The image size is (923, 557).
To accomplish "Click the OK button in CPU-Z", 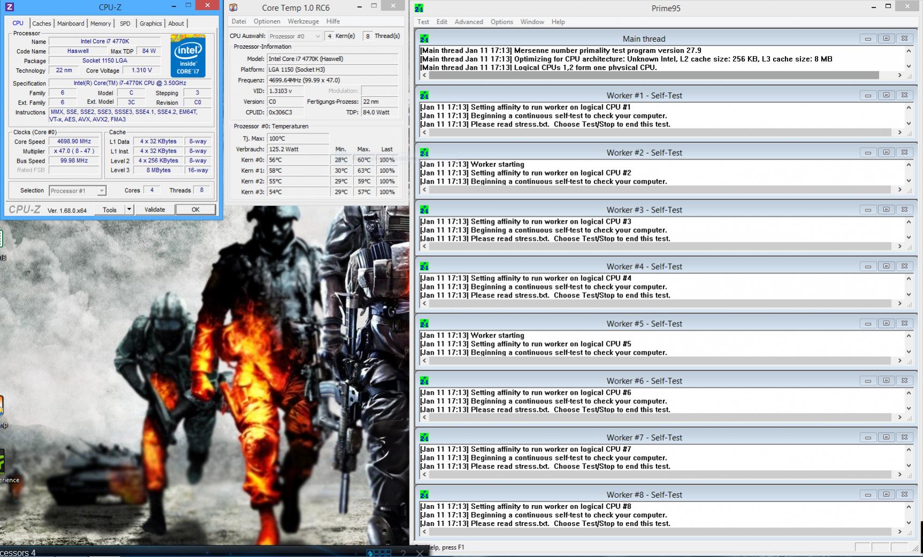I will coord(196,210).
